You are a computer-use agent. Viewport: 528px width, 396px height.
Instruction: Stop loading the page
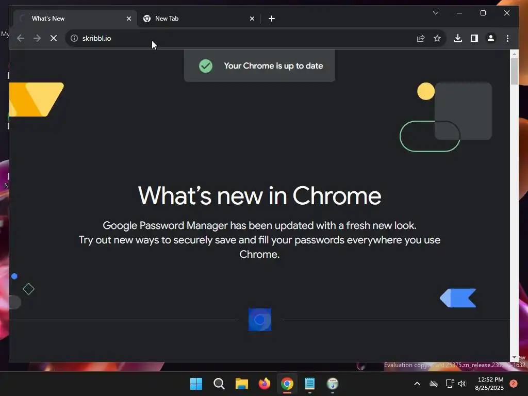(54, 38)
